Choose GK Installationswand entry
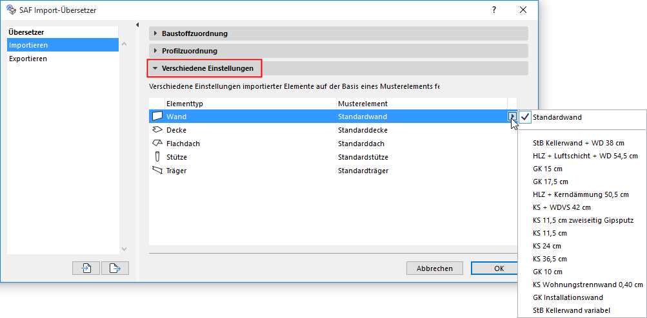This screenshot has height=318, width=647. (x=568, y=297)
